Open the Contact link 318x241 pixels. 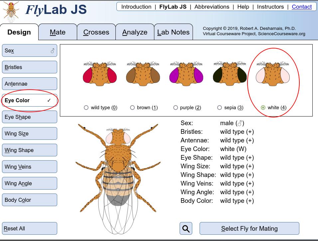pos(302,7)
